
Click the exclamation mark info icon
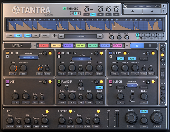pos(163,11)
